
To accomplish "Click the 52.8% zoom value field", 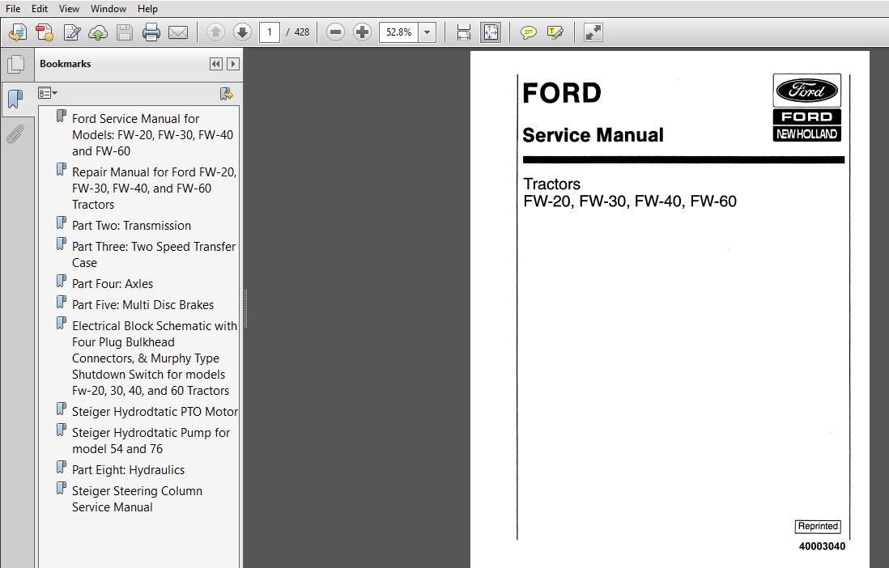I will click(x=398, y=32).
